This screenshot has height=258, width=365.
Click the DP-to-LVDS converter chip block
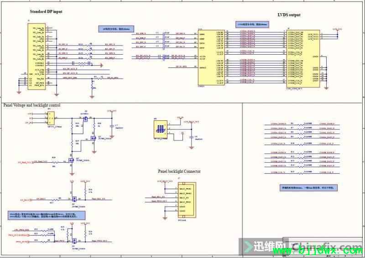pyautogui.click(x=211, y=57)
